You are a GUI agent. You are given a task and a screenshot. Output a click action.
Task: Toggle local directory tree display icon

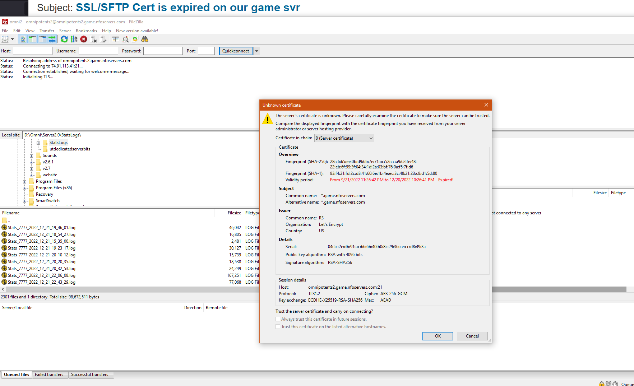tap(32, 39)
